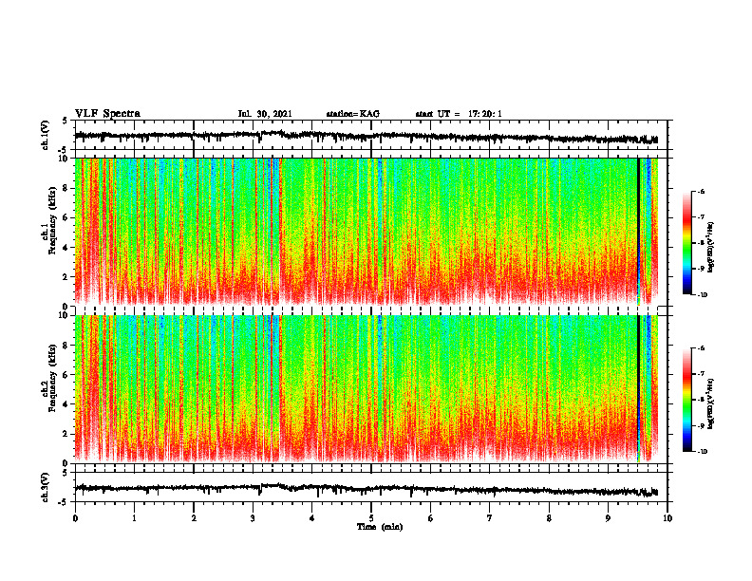752x581 pixels.
Task: Click time axis tick label '2'
Action: 194,518
